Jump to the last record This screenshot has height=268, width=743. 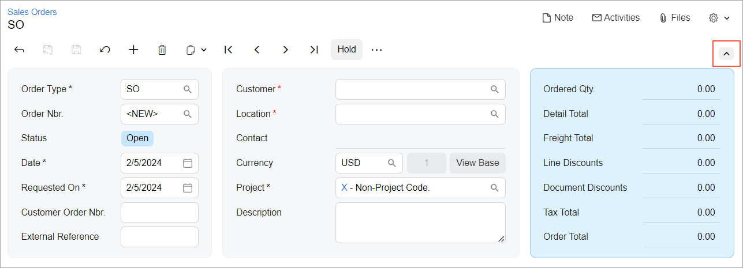pyautogui.click(x=313, y=50)
